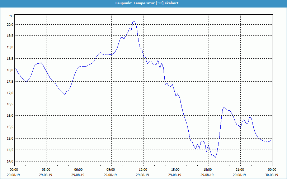Click the 15:00 time axis label
Viewport: 287px width, 179px height.
tap(175, 169)
